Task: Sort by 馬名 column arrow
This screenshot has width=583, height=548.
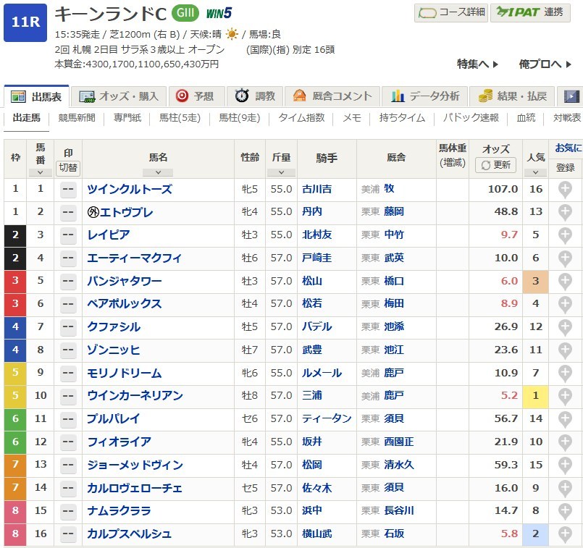Action: click(x=158, y=172)
